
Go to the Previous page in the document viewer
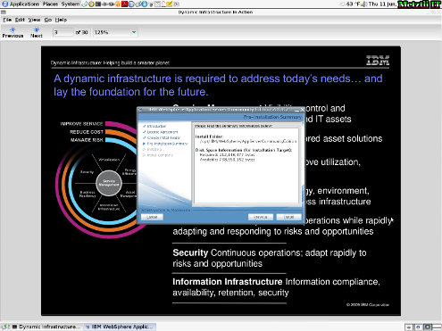pos(13,32)
